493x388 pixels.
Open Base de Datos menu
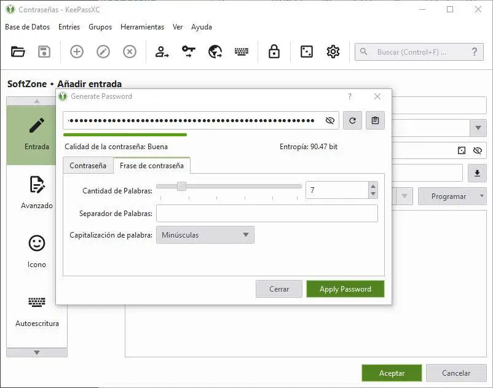coord(27,27)
